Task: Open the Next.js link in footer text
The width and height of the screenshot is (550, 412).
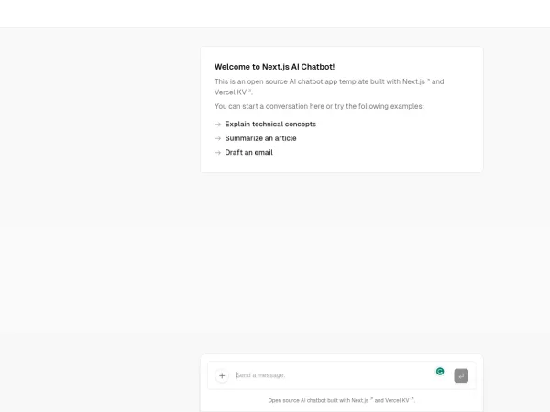Action: click(x=362, y=400)
